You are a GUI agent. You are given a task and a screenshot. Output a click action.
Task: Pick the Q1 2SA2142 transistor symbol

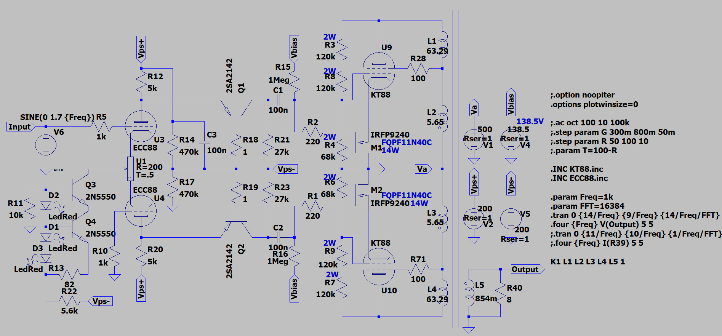[x=236, y=108]
